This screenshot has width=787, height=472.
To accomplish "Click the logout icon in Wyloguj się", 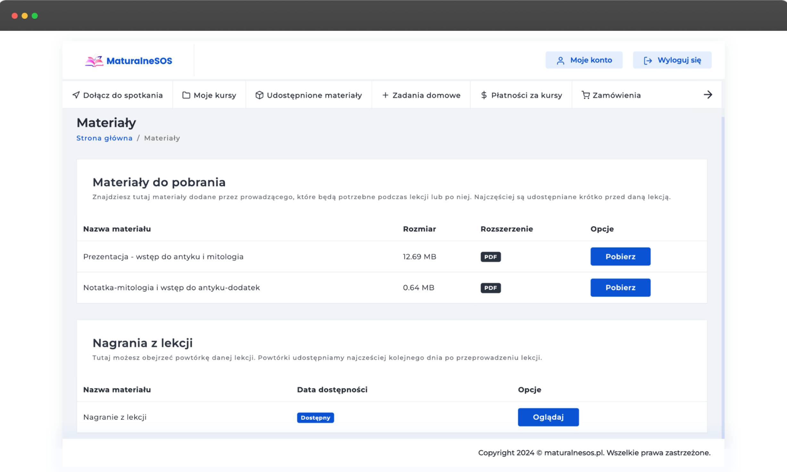I will [648, 61].
